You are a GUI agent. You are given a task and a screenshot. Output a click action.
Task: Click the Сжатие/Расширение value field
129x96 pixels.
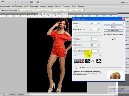coord(94,51)
